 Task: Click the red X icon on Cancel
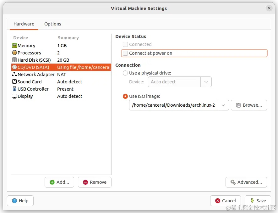(218, 201)
